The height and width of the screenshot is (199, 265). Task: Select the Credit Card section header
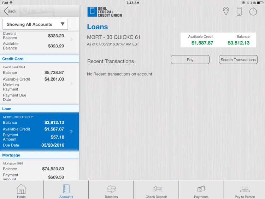tap(40, 59)
